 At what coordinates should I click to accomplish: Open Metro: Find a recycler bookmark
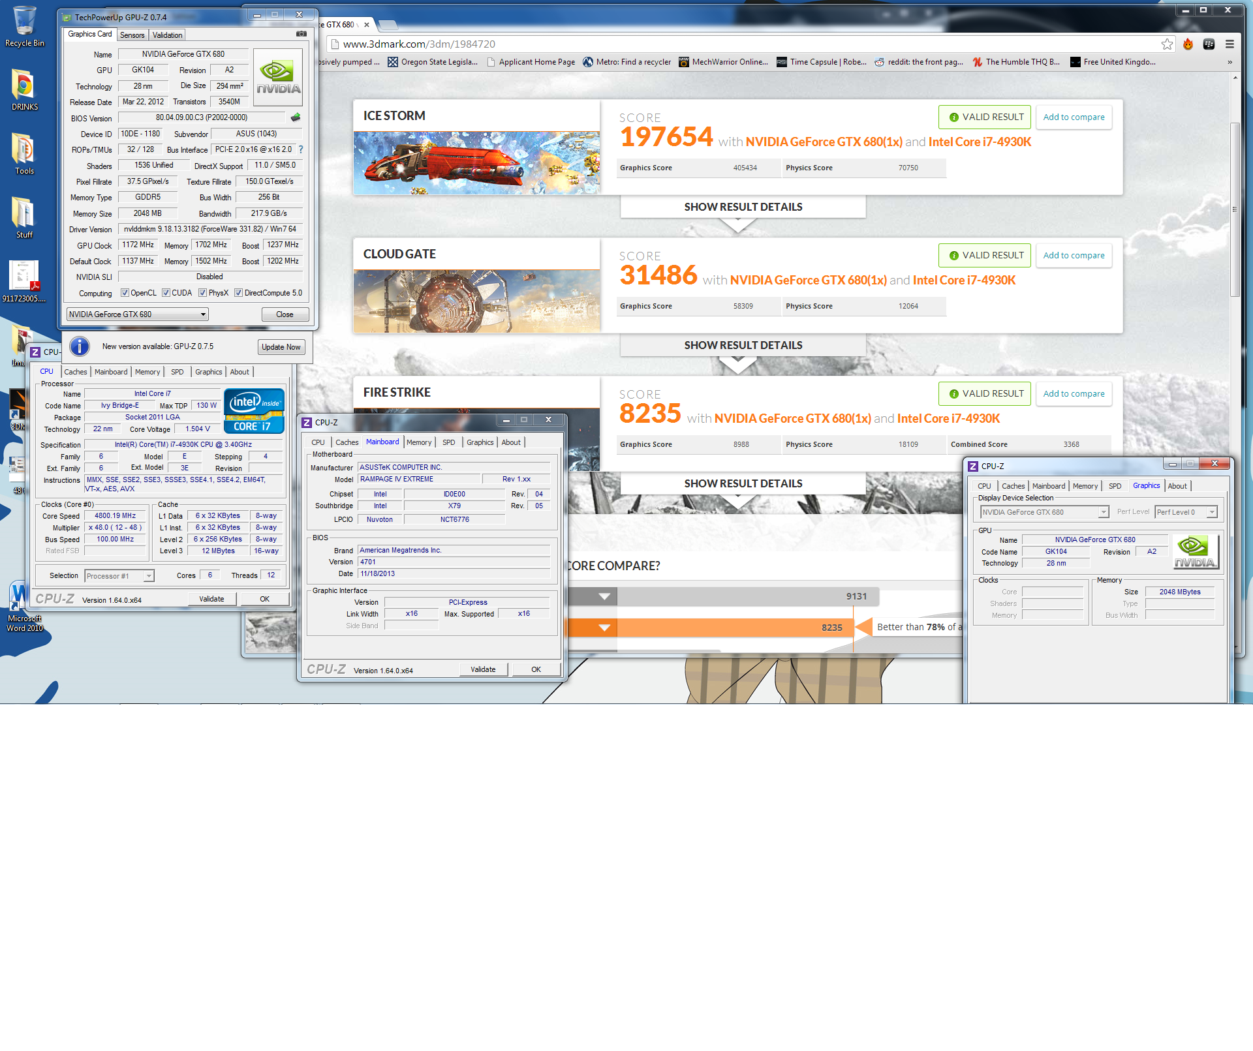click(x=626, y=62)
